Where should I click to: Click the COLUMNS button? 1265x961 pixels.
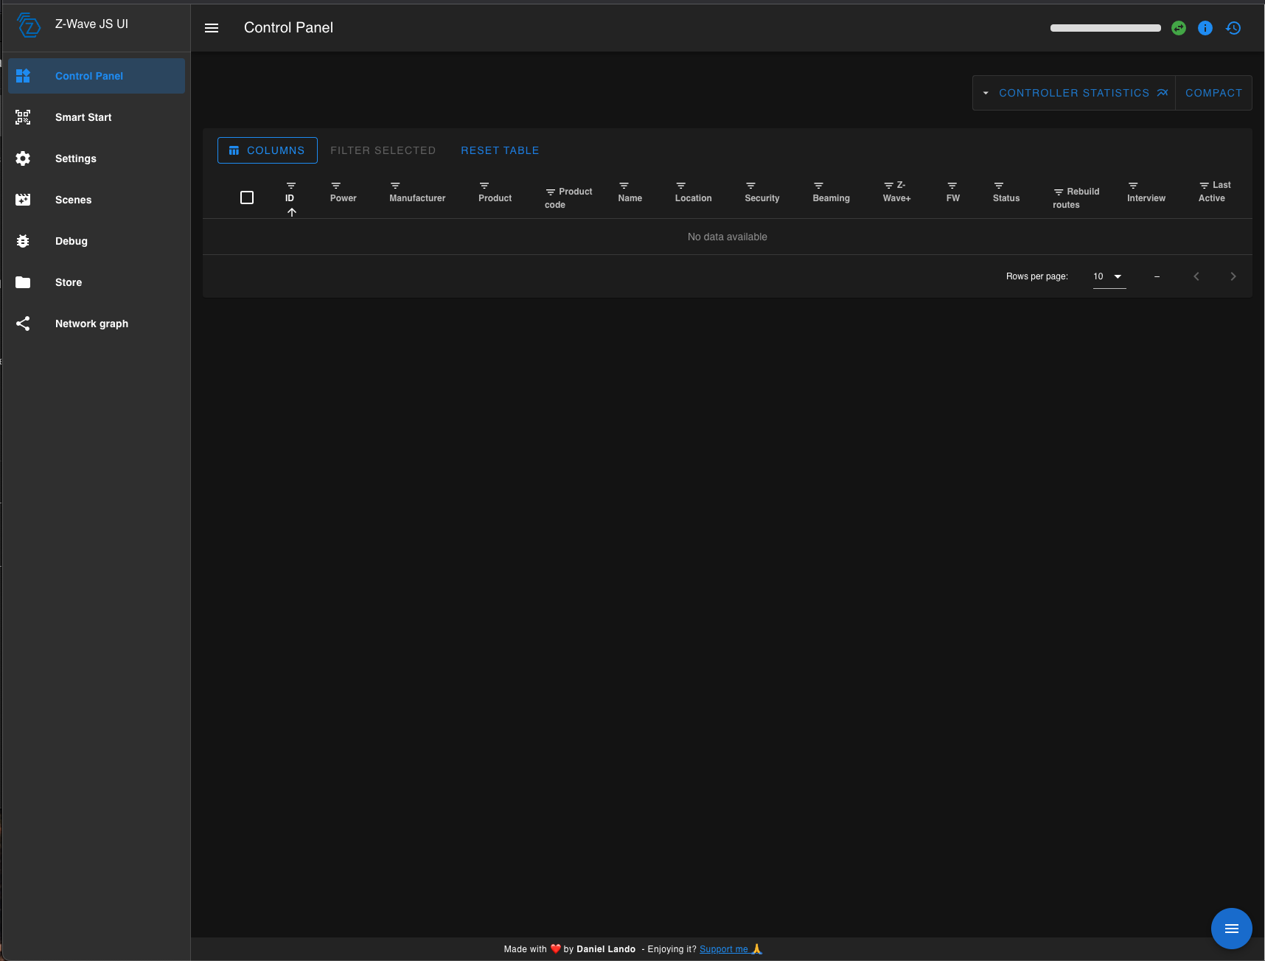click(x=268, y=150)
